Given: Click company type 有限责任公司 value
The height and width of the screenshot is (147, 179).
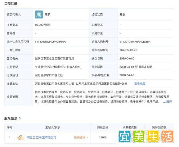Looking at the screenshot, I should pyautogui.click(x=58, y=67).
